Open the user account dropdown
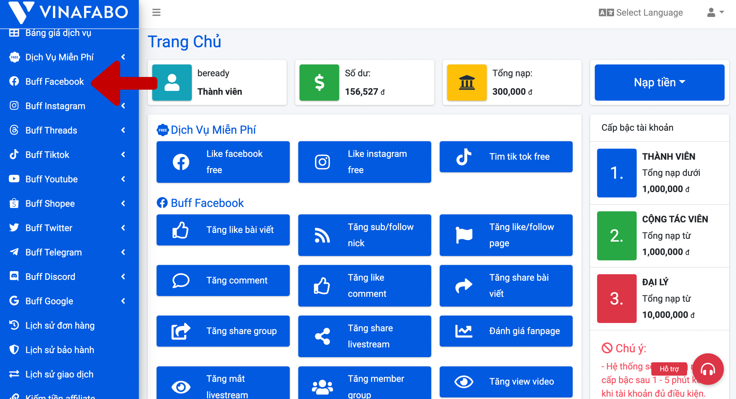 coord(715,12)
